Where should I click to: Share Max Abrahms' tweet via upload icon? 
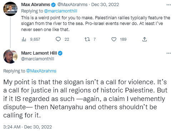tap(145, 39)
